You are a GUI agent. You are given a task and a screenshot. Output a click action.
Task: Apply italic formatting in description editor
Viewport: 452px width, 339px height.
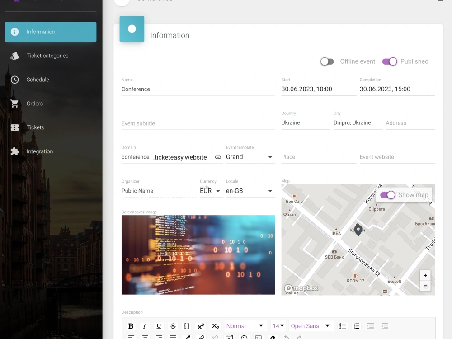point(145,326)
